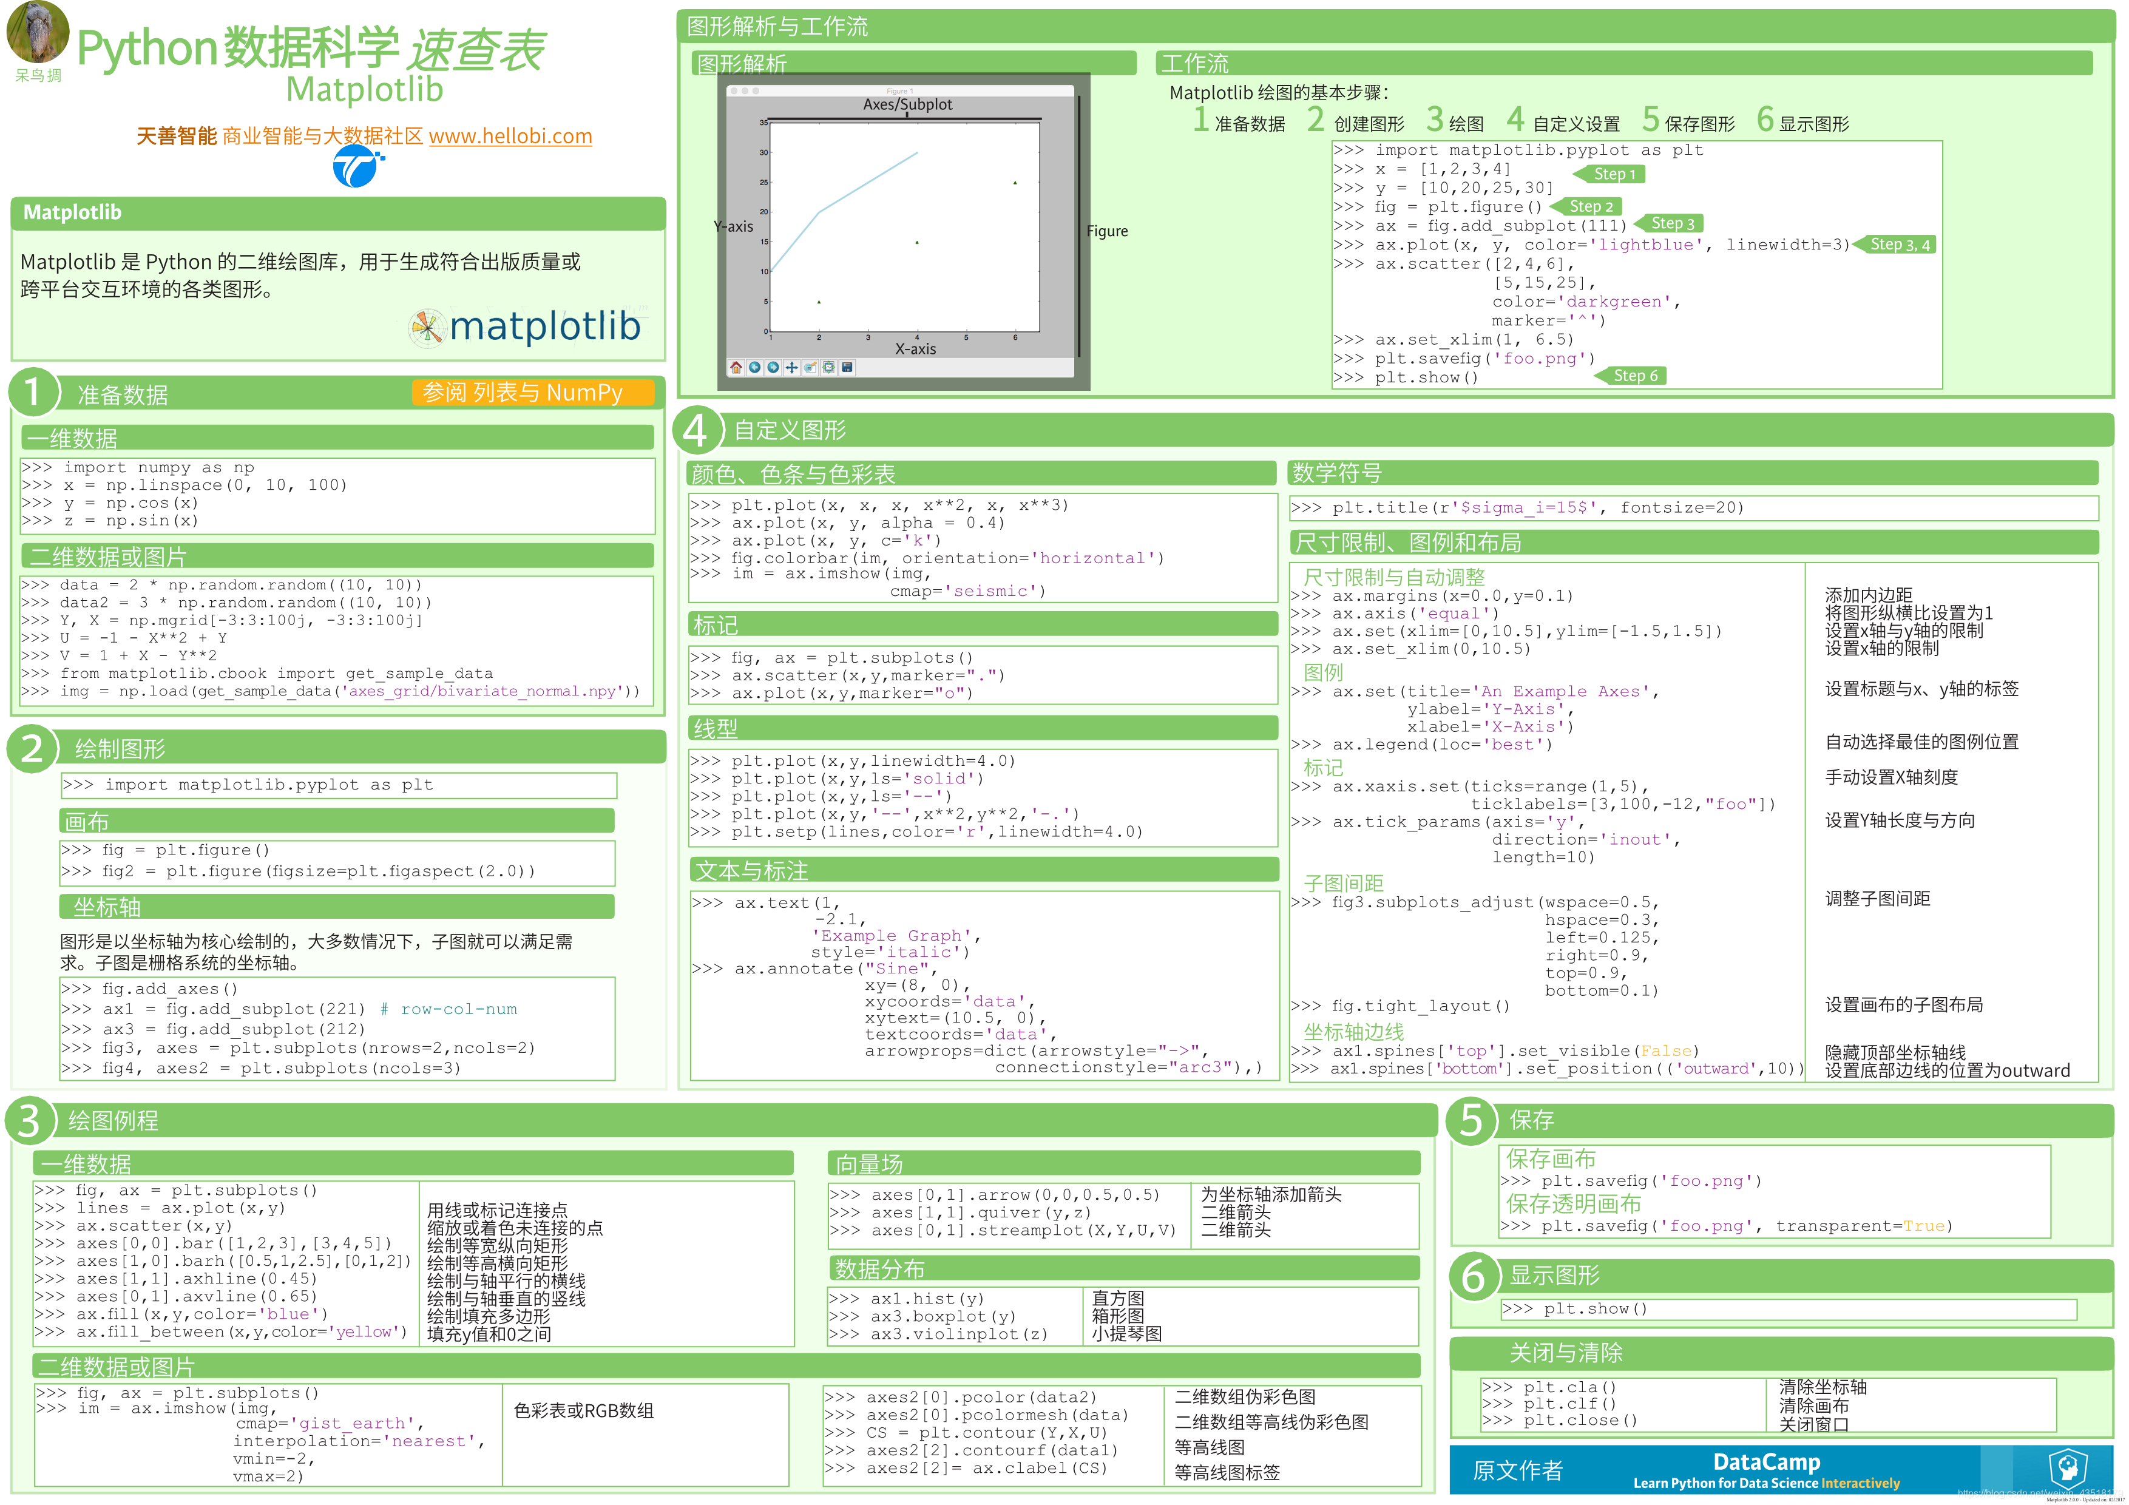Select the Zoom-to-rectangle tool in Figure 1 toolbar
The image size is (2129, 1505).
click(x=810, y=367)
